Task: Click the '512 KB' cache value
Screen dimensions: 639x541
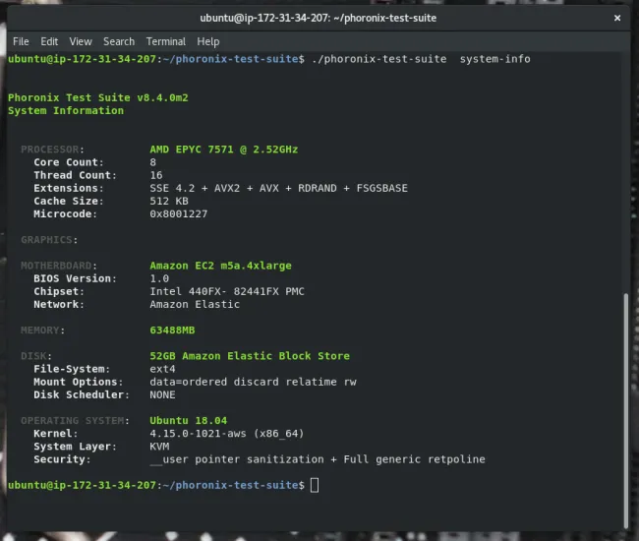Action: 169,201
